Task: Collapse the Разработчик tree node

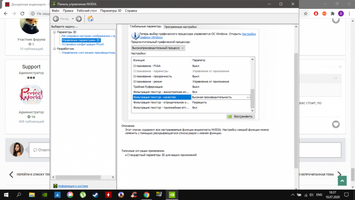Action: (54, 49)
